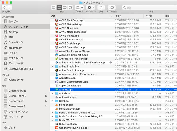Select AKVIS NatureArt.app
The height and width of the screenshot is (131, 177).
pos(114,24)
